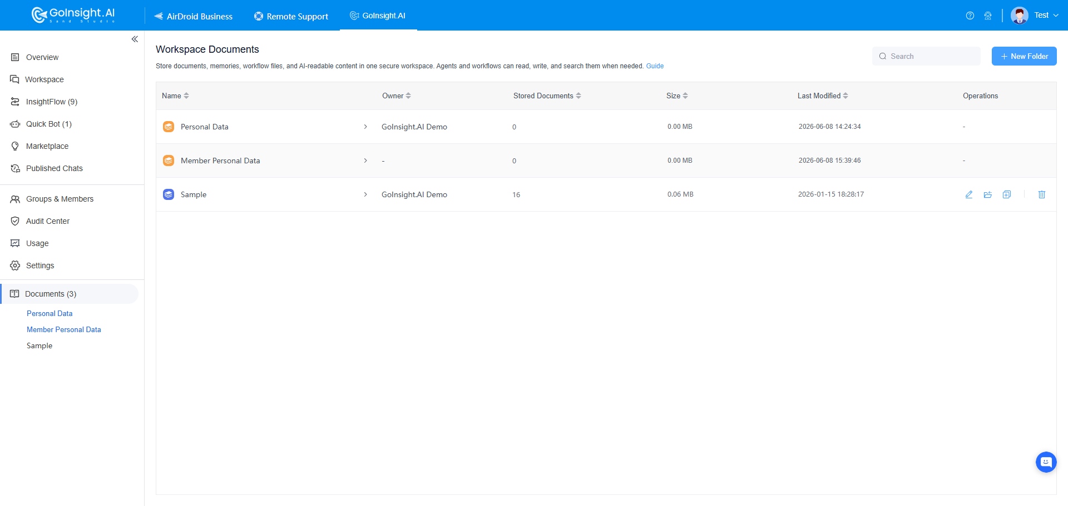This screenshot has width=1068, height=506.
Task: Click the Overview sidebar icon
Action: [x=15, y=57]
